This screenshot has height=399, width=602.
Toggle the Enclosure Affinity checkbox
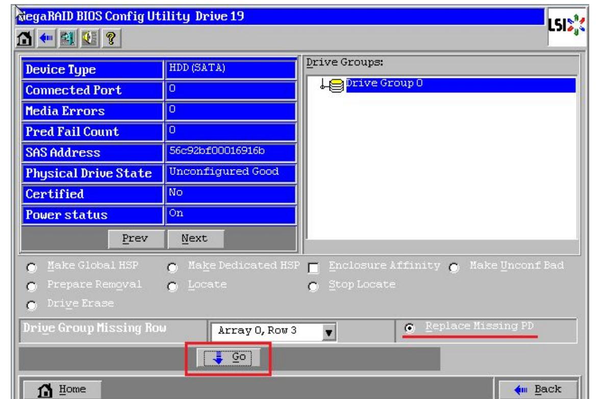[x=313, y=268]
